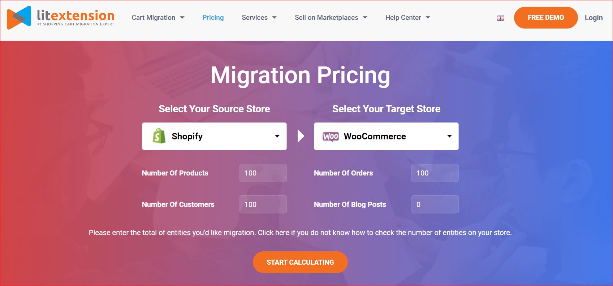Click the Login link
Viewport: 613px width, 286px height.
[x=593, y=18]
